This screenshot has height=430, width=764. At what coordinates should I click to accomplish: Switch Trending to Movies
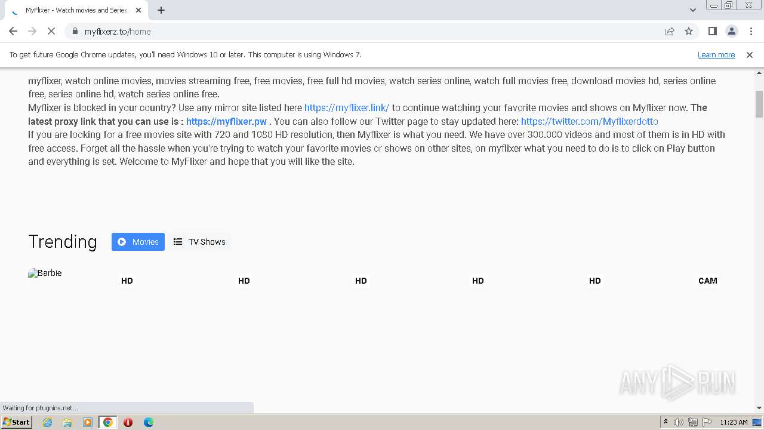point(138,242)
